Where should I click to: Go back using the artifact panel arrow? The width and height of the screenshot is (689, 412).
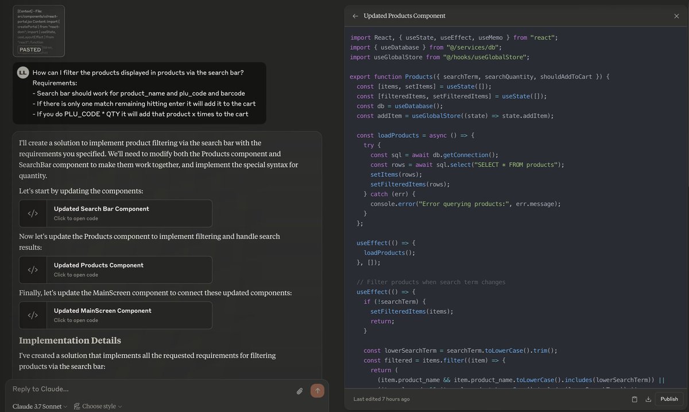pyautogui.click(x=355, y=16)
